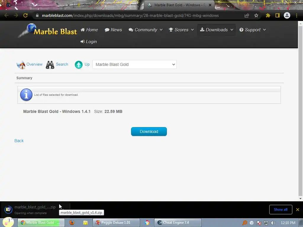Click 'List of files selected for download.' text

pyautogui.click(x=56, y=95)
